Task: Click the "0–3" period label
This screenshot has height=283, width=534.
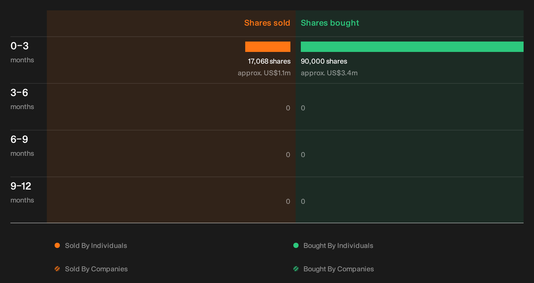Action: click(20, 46)
